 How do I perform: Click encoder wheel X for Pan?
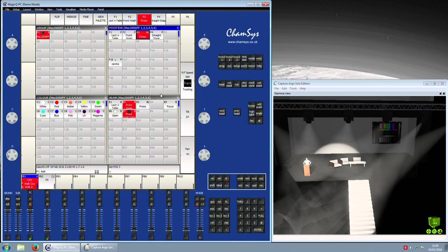click(x=204, y=155)
